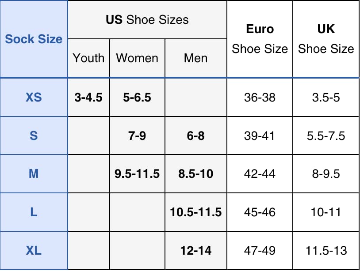Select the Men 10.5-11.5 cell
Image resolution: width=360 pixels, height=271 pixels.
[x=195, y=212]
